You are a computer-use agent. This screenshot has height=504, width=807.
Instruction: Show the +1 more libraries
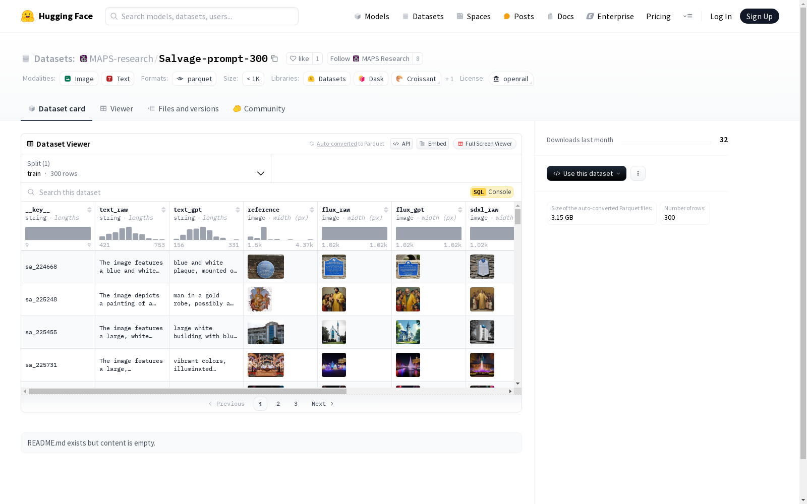point(449,79)
